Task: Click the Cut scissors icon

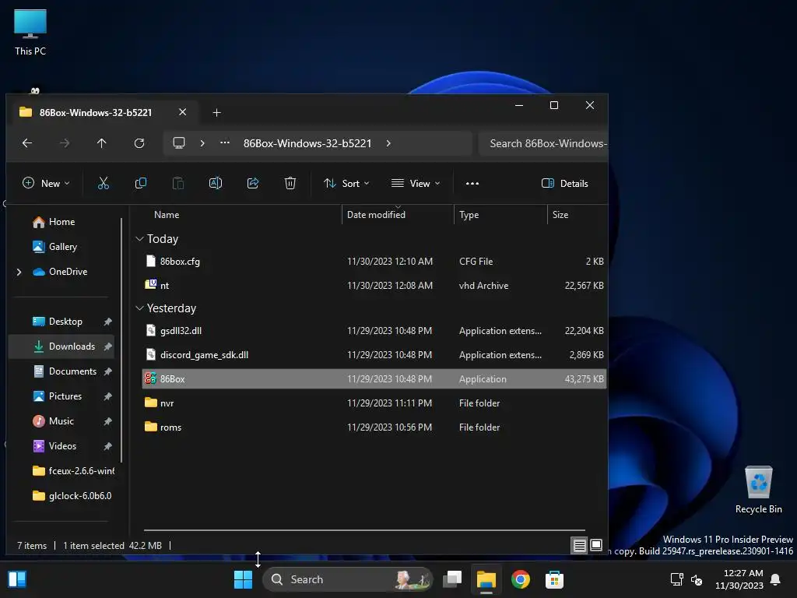Action: (104, 183)
